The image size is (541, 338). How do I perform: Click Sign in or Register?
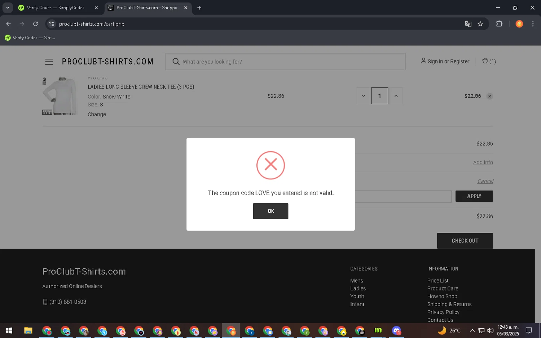pos(445,61)
